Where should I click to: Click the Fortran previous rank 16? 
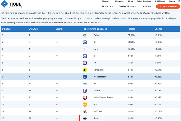[x=30, y=91]
